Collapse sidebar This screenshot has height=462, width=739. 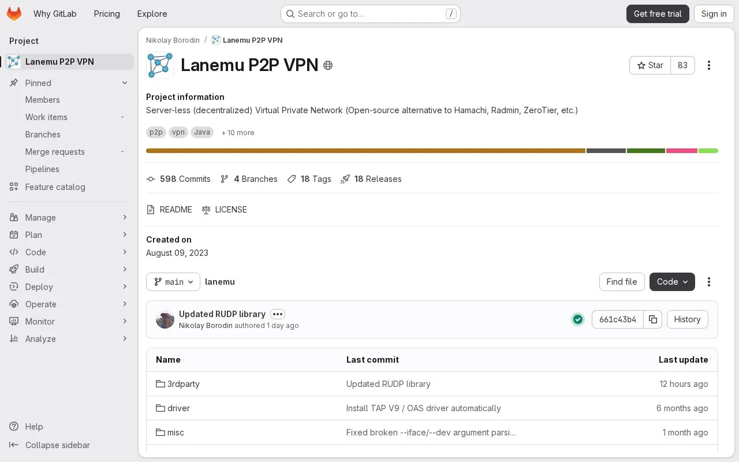click(69, 445)
